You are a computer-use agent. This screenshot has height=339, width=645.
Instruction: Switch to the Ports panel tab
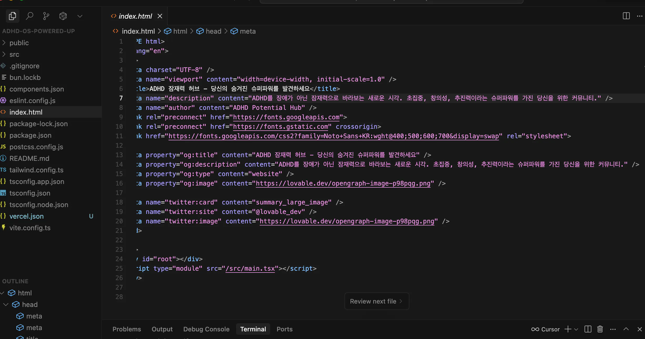[x=285, y=329]
